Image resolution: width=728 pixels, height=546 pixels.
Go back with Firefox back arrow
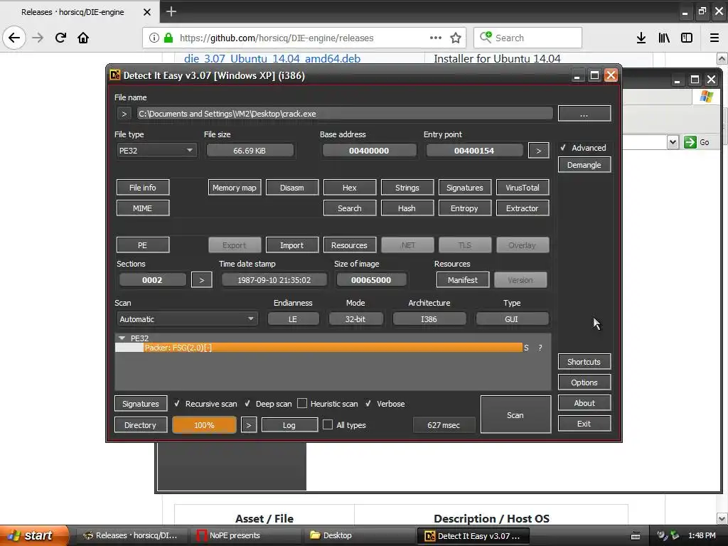14,38
